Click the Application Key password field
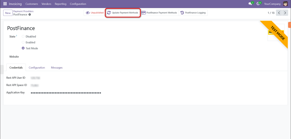This screenshot has width=291, height=139. click(x=66, y=93)
